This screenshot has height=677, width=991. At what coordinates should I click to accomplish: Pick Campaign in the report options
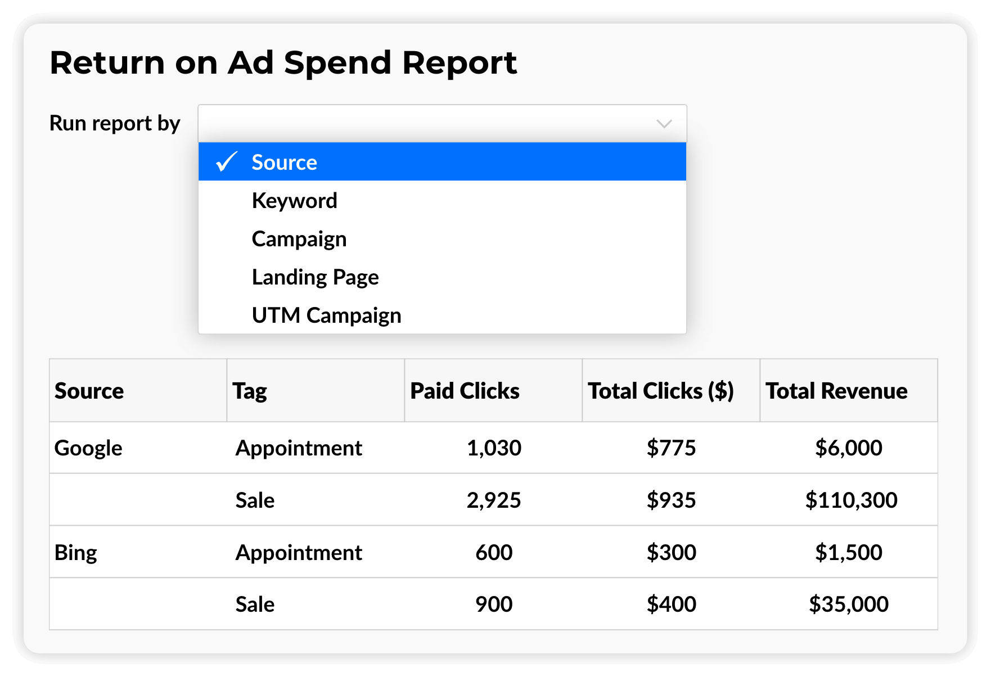(299, 239)
